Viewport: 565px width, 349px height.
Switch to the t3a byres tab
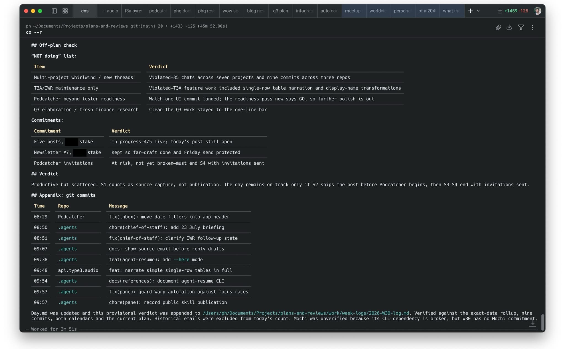(x=134, y=11)
